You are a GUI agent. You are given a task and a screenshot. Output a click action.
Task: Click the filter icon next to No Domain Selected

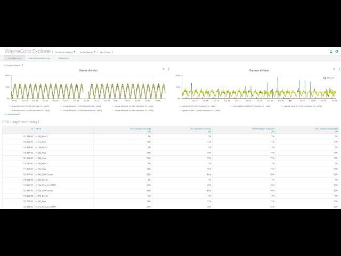(x=75, y=52)
